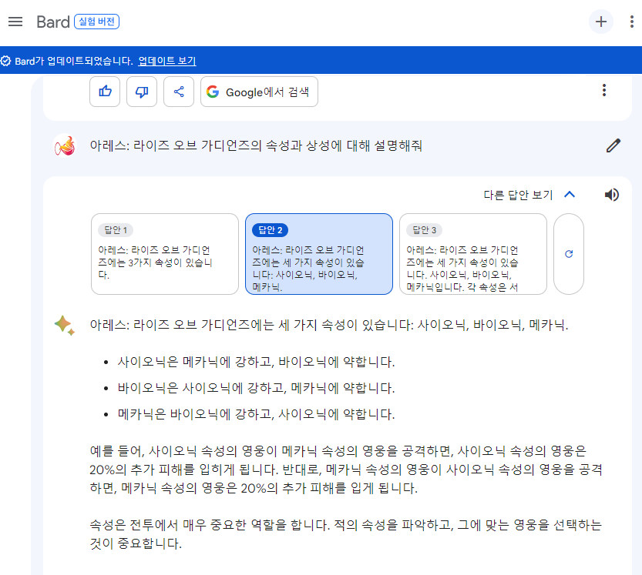Click the thumbs down icon

142,91
